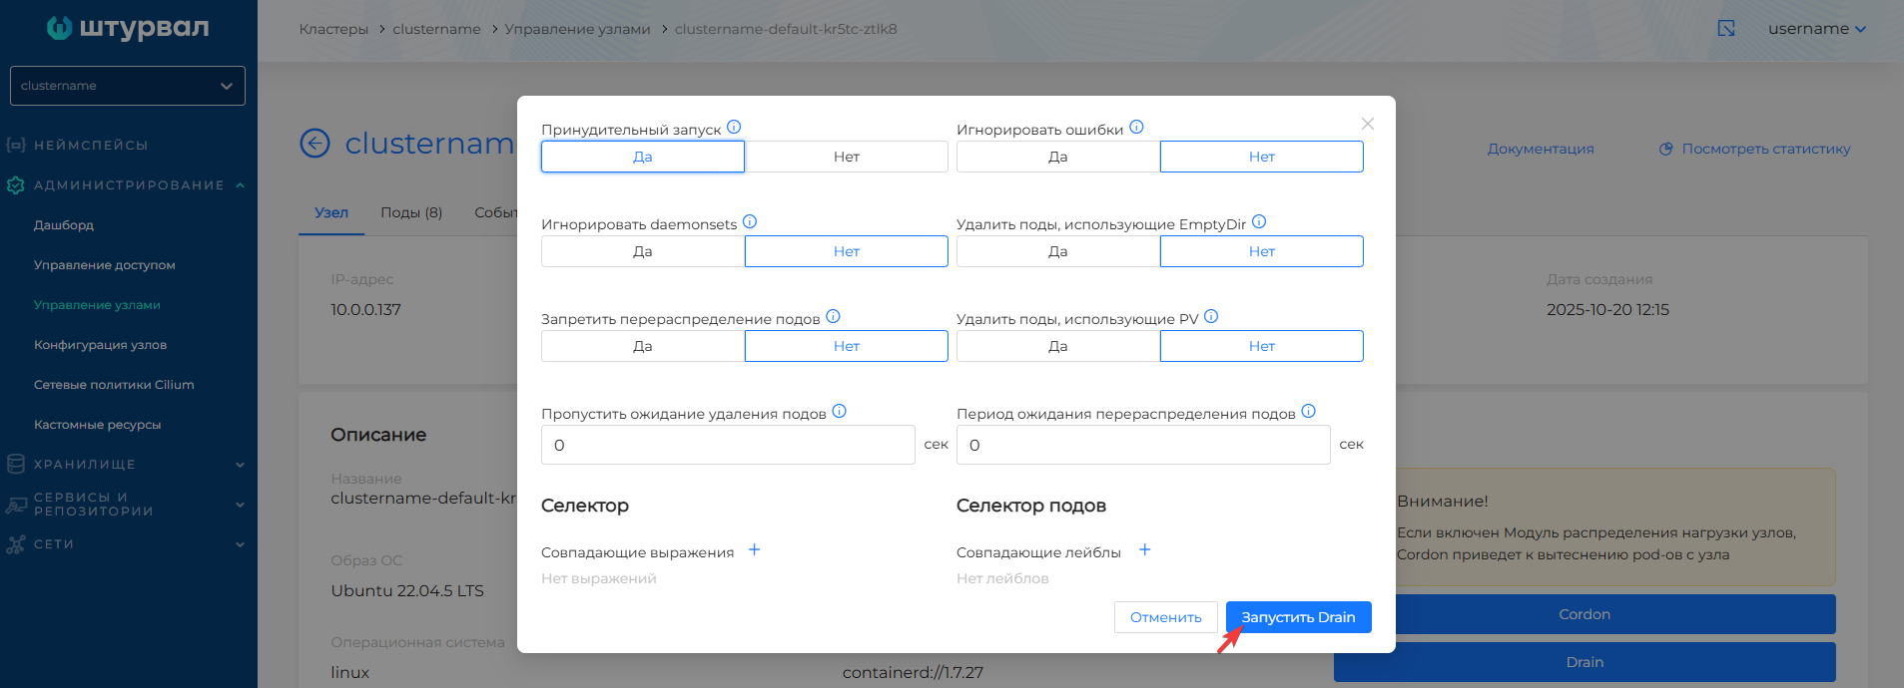Set Принудительный запуск to Нет
The image size is (1904, 688).
click(846, 157)
